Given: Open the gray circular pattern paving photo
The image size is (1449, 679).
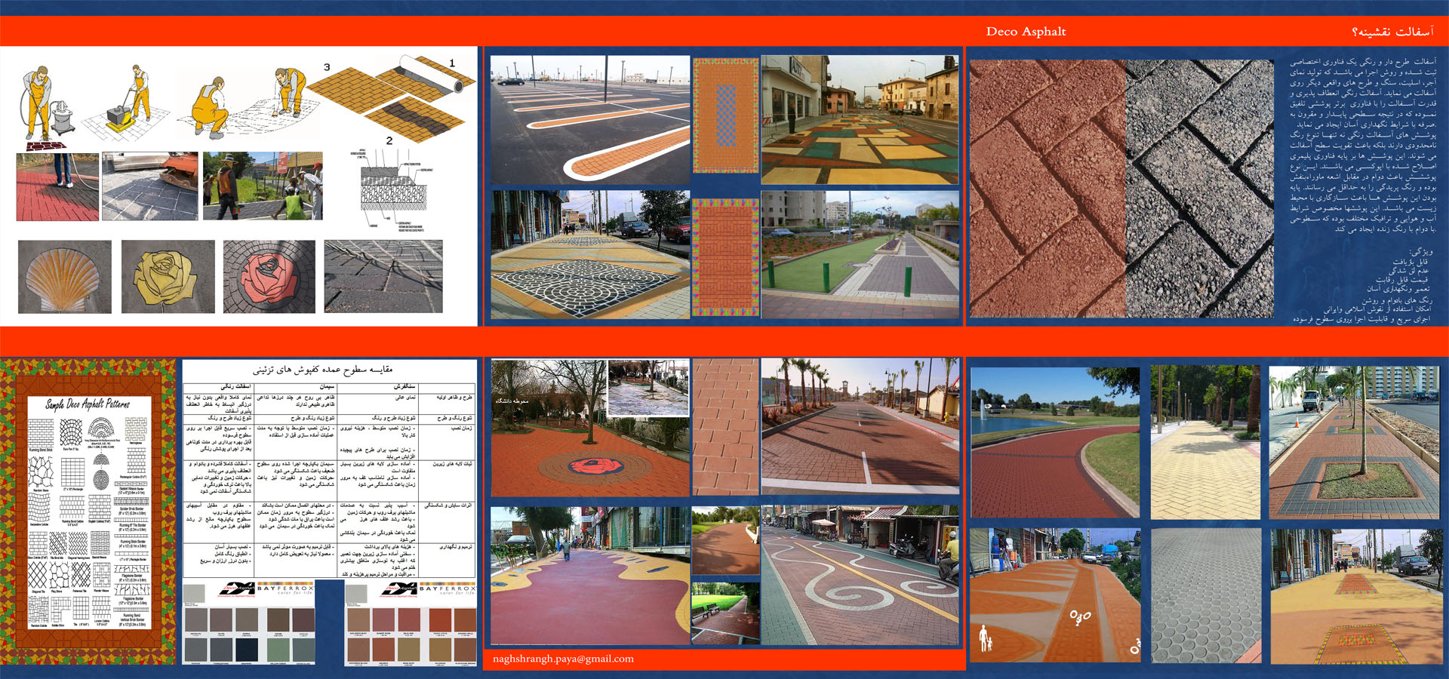Looking at the screenshot, I should click(x=1205, y=596).
